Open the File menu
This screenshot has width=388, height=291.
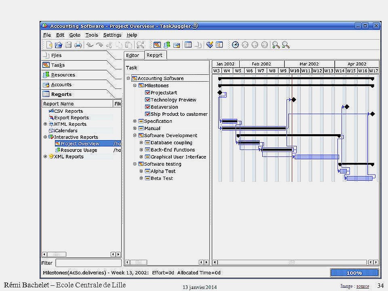[47, 35]
